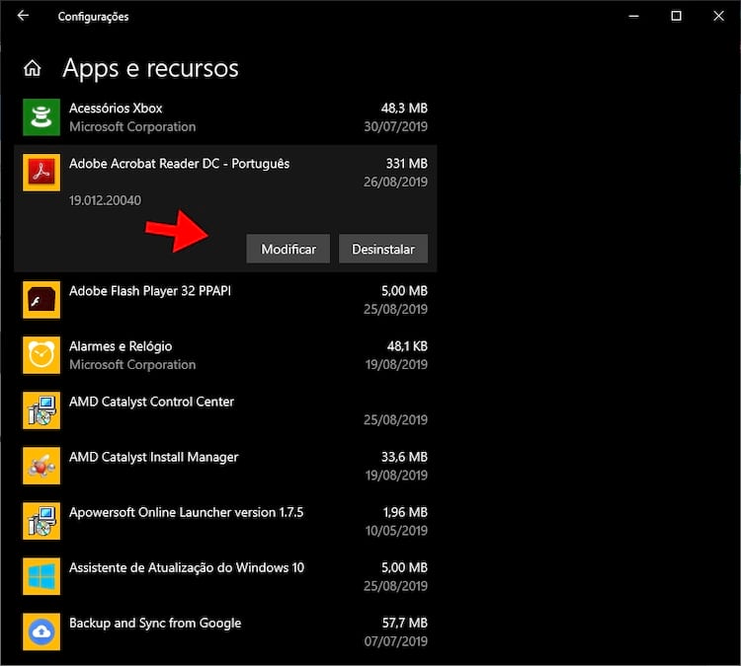Click the Adobe Acrobat Reader DC icon
The width and height of the screenshot is (741, 666).
(41, 173)
